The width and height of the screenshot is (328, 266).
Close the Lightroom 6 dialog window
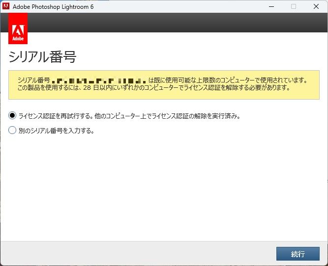coord(316,6)
